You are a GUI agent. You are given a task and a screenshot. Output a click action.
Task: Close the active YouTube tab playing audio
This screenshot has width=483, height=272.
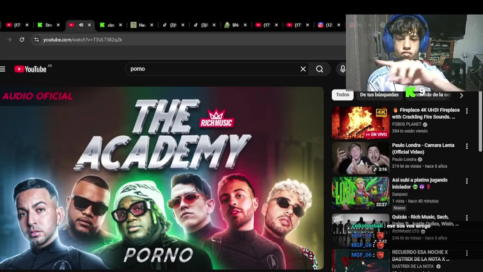point(89,25)
